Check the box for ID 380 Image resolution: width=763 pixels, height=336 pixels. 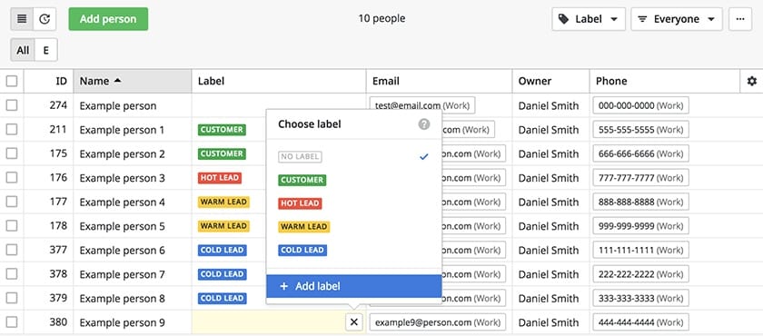coord(12,321)
